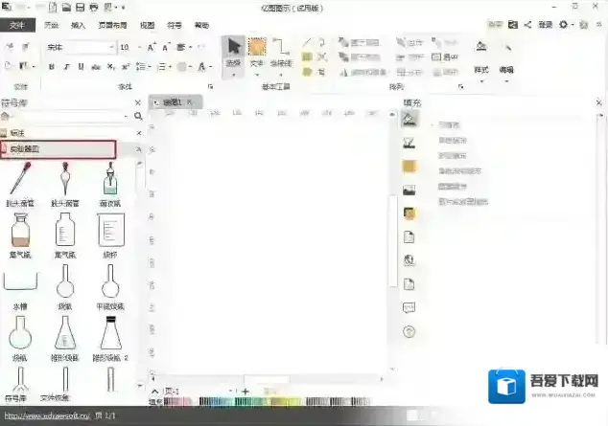Open the 文件 menu

[x=17, y=26]
